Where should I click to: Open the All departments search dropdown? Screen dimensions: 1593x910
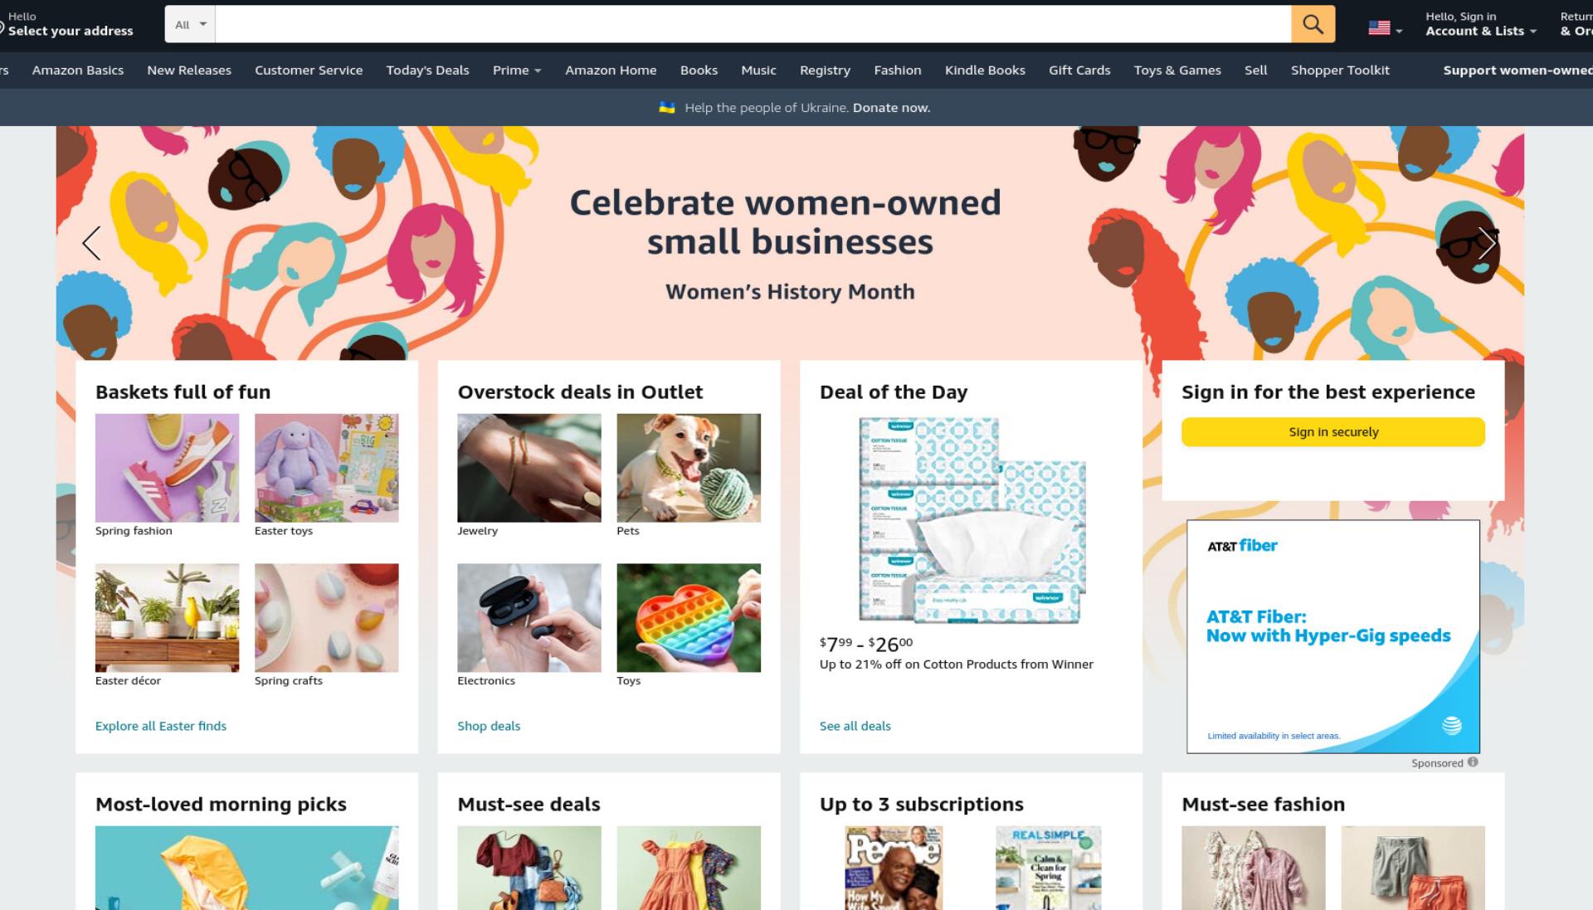(190, 24)
